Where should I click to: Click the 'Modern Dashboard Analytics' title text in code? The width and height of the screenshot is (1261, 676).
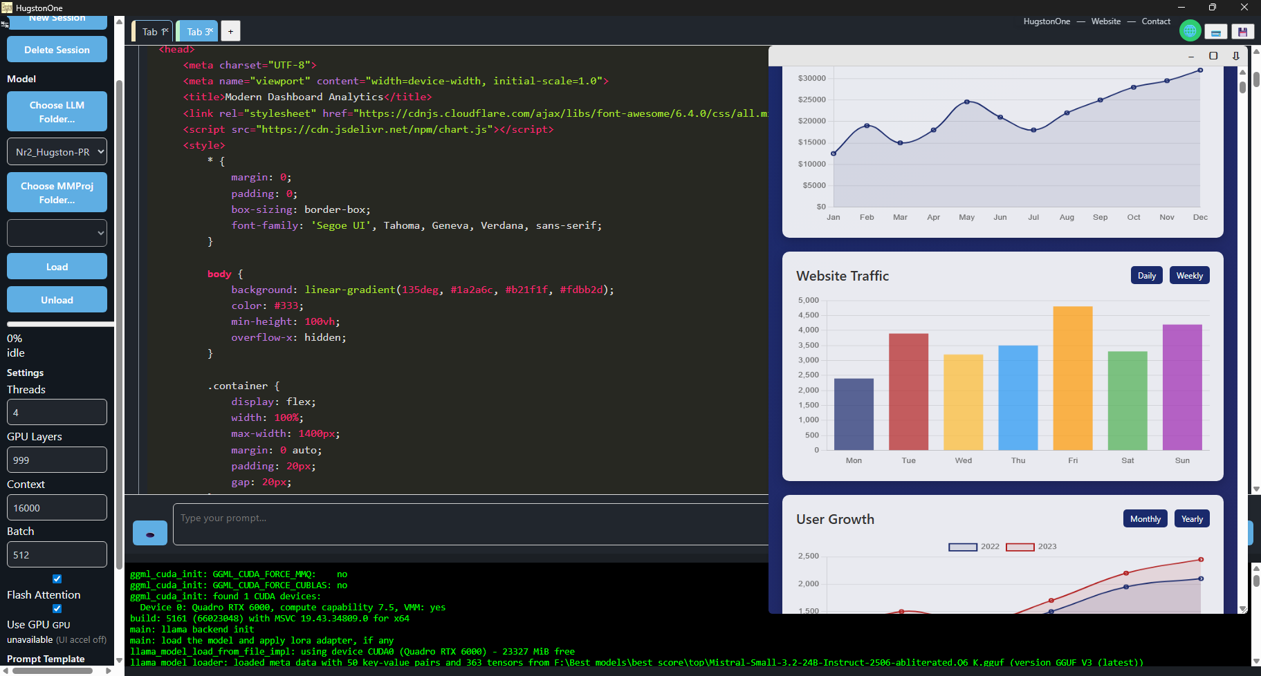coord(304,97)
